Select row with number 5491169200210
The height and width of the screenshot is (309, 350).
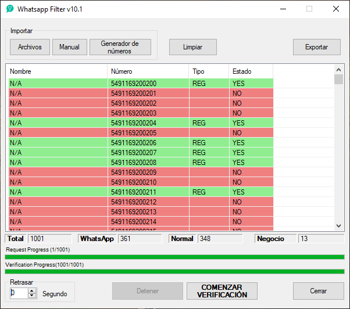point(141,182)
